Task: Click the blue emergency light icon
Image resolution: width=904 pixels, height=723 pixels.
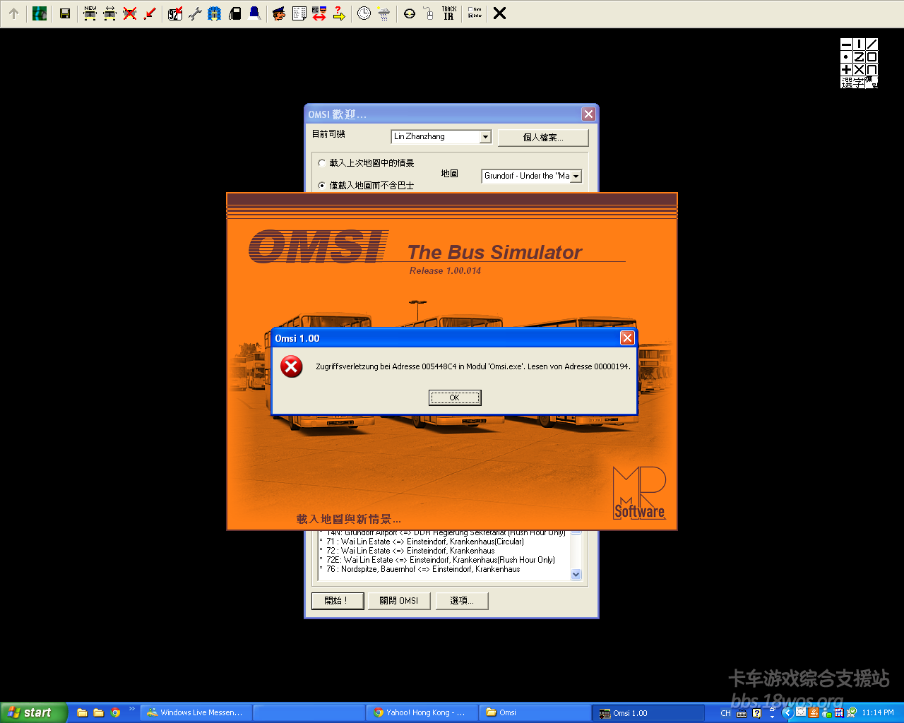Action: pyautogui.click(x=254, y=13)
